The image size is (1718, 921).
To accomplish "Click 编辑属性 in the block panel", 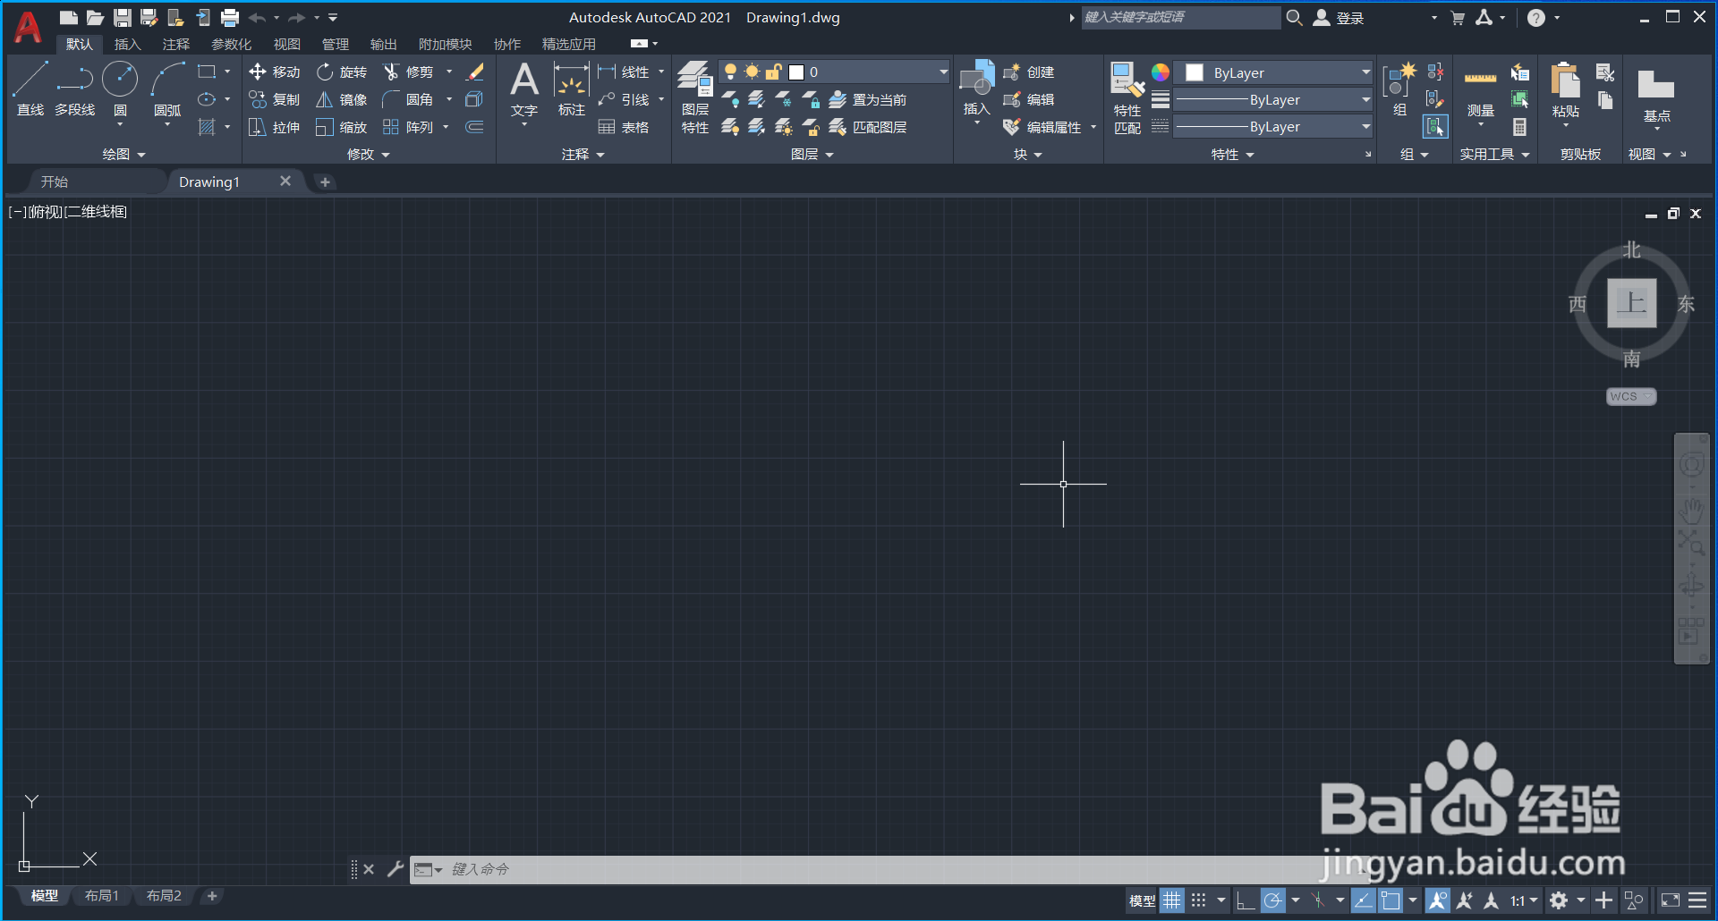I will pyautogui.click(x=1042, y=127).
